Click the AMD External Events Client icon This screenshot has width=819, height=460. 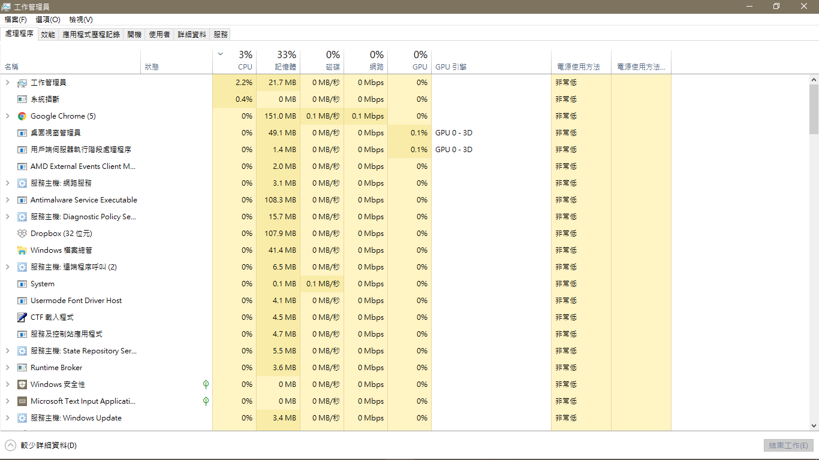pos(22,167)
